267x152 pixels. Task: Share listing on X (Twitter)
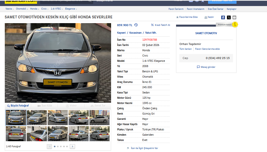point(229,17)
